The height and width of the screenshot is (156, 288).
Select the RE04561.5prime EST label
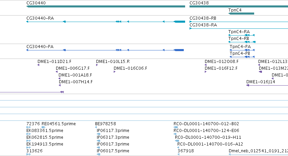point(59,124)
